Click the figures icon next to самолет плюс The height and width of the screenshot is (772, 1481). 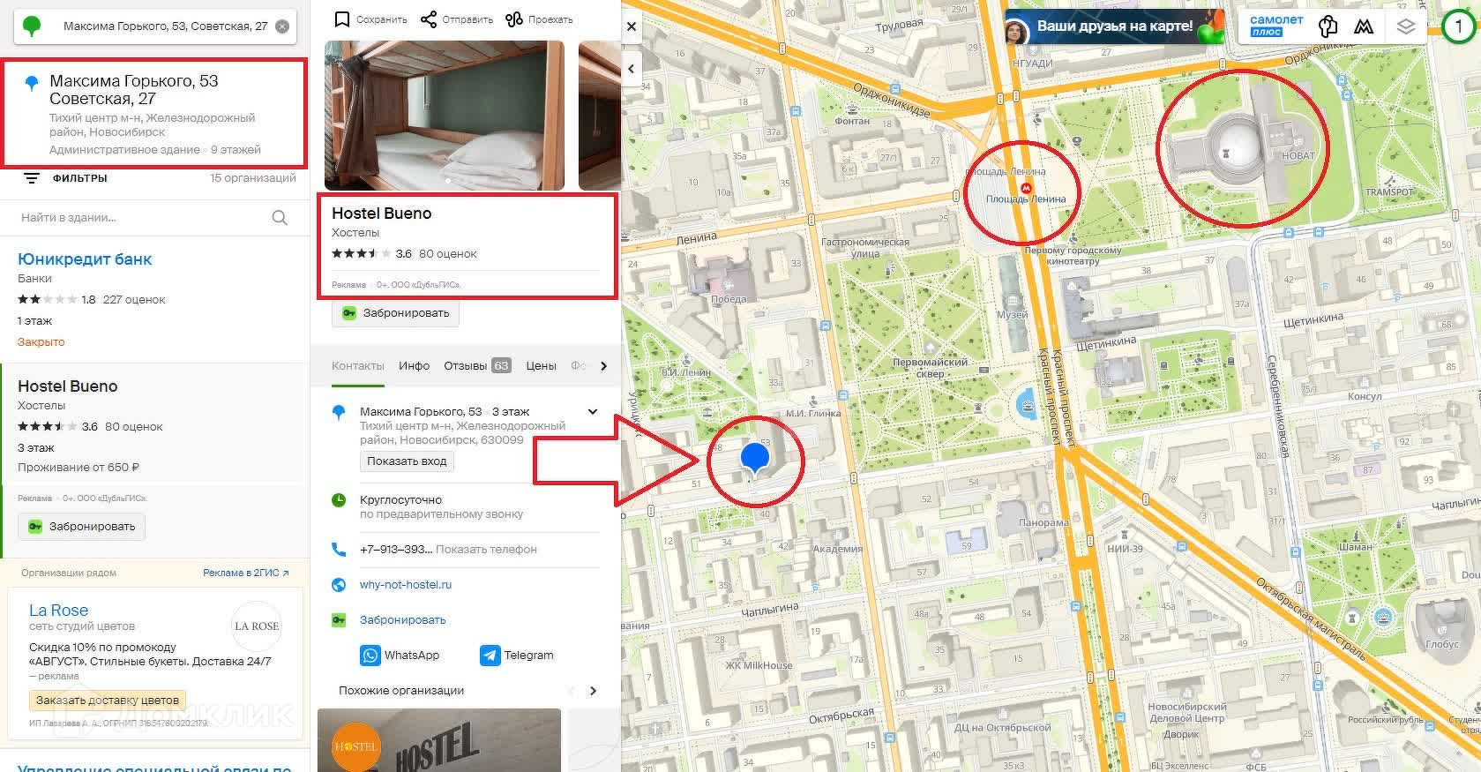pyautogui.click(x=1328, y=26)
